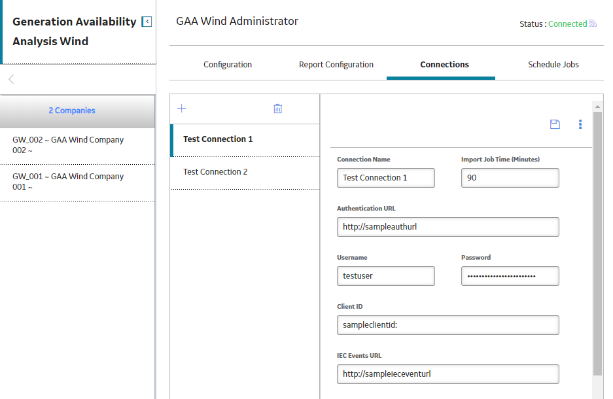Screen dimensions: 613x399
Task: Select Test Connection 1 in the list
Action: [245, 139]
